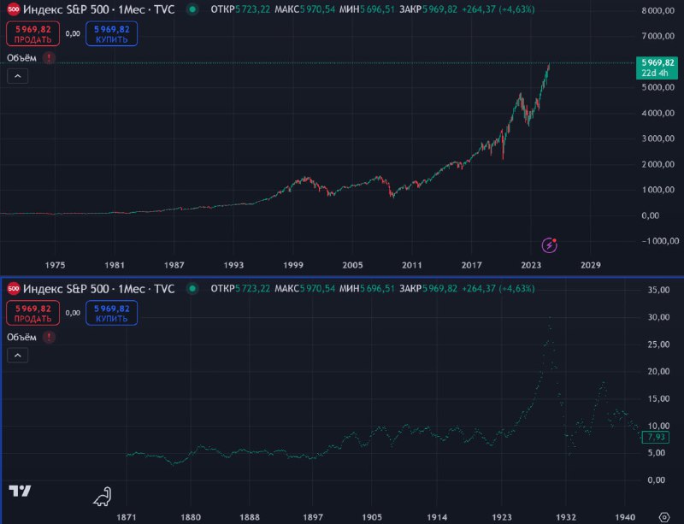Click the ОТКР 5723,22 value in the top chart
This screenshot has width=684, height=524.
240,9
